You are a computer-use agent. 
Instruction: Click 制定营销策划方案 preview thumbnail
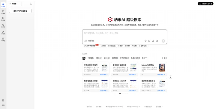(105, 84)
